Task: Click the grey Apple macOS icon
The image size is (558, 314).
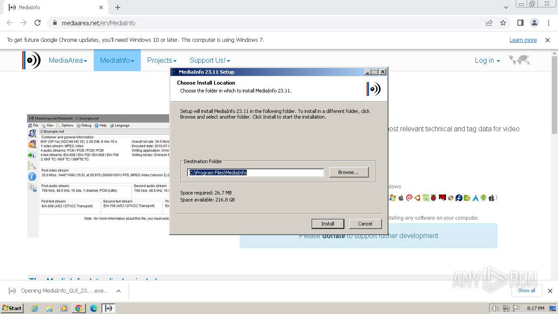Action: pyautogui.click(x=401, y=198)
